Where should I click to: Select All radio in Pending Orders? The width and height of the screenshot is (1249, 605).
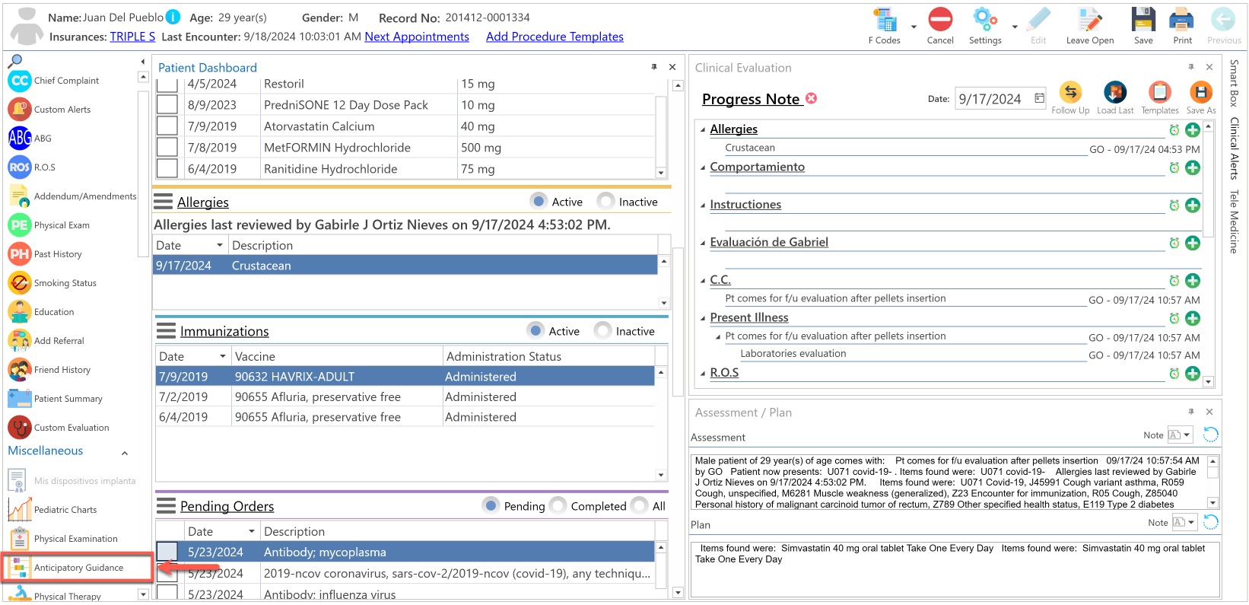[x=639, y=506]
